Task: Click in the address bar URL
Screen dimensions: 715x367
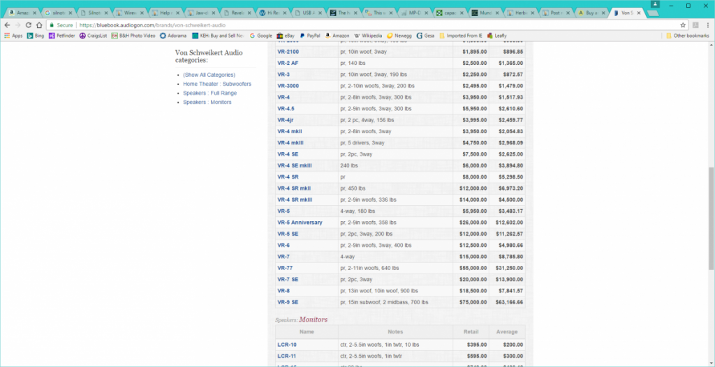Action: point(152,25)
